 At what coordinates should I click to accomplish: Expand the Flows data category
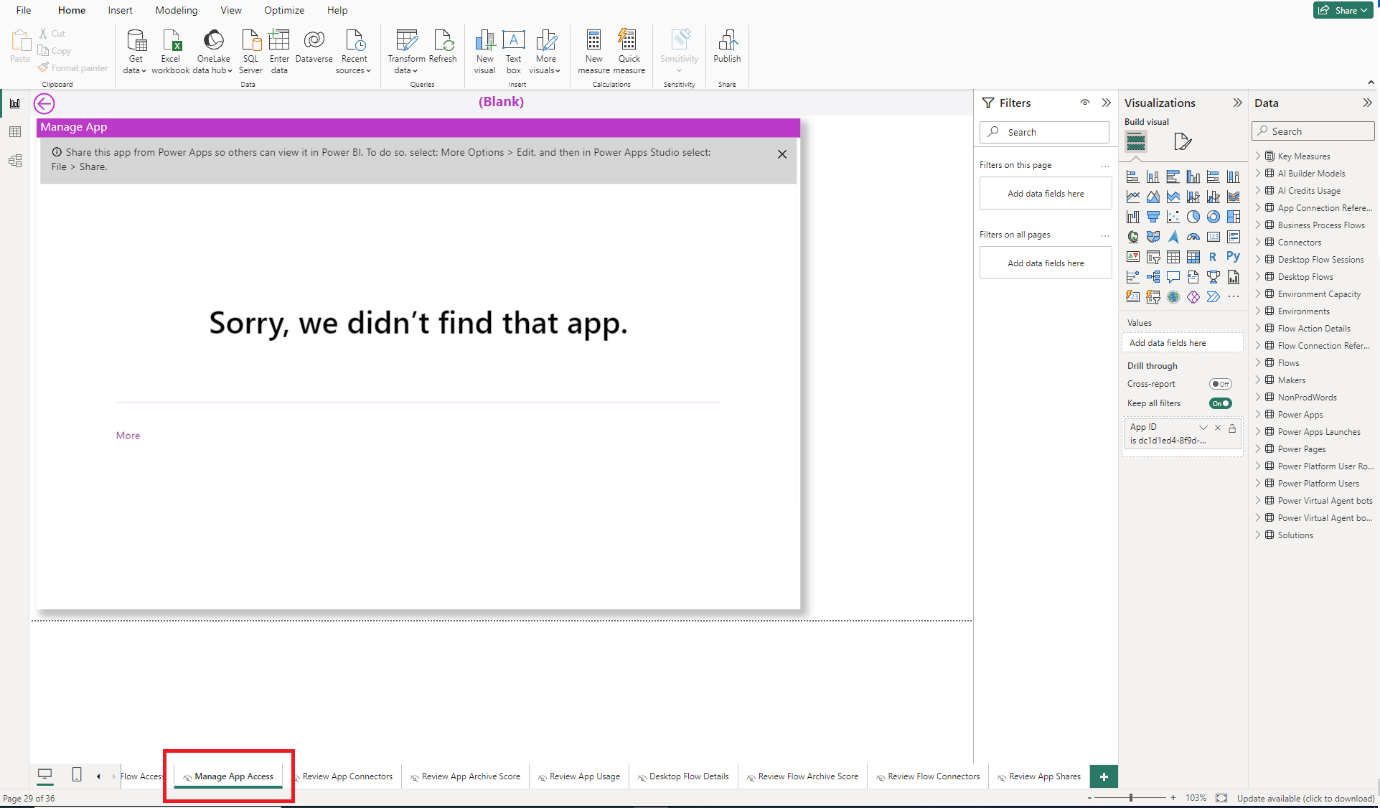1258,362
